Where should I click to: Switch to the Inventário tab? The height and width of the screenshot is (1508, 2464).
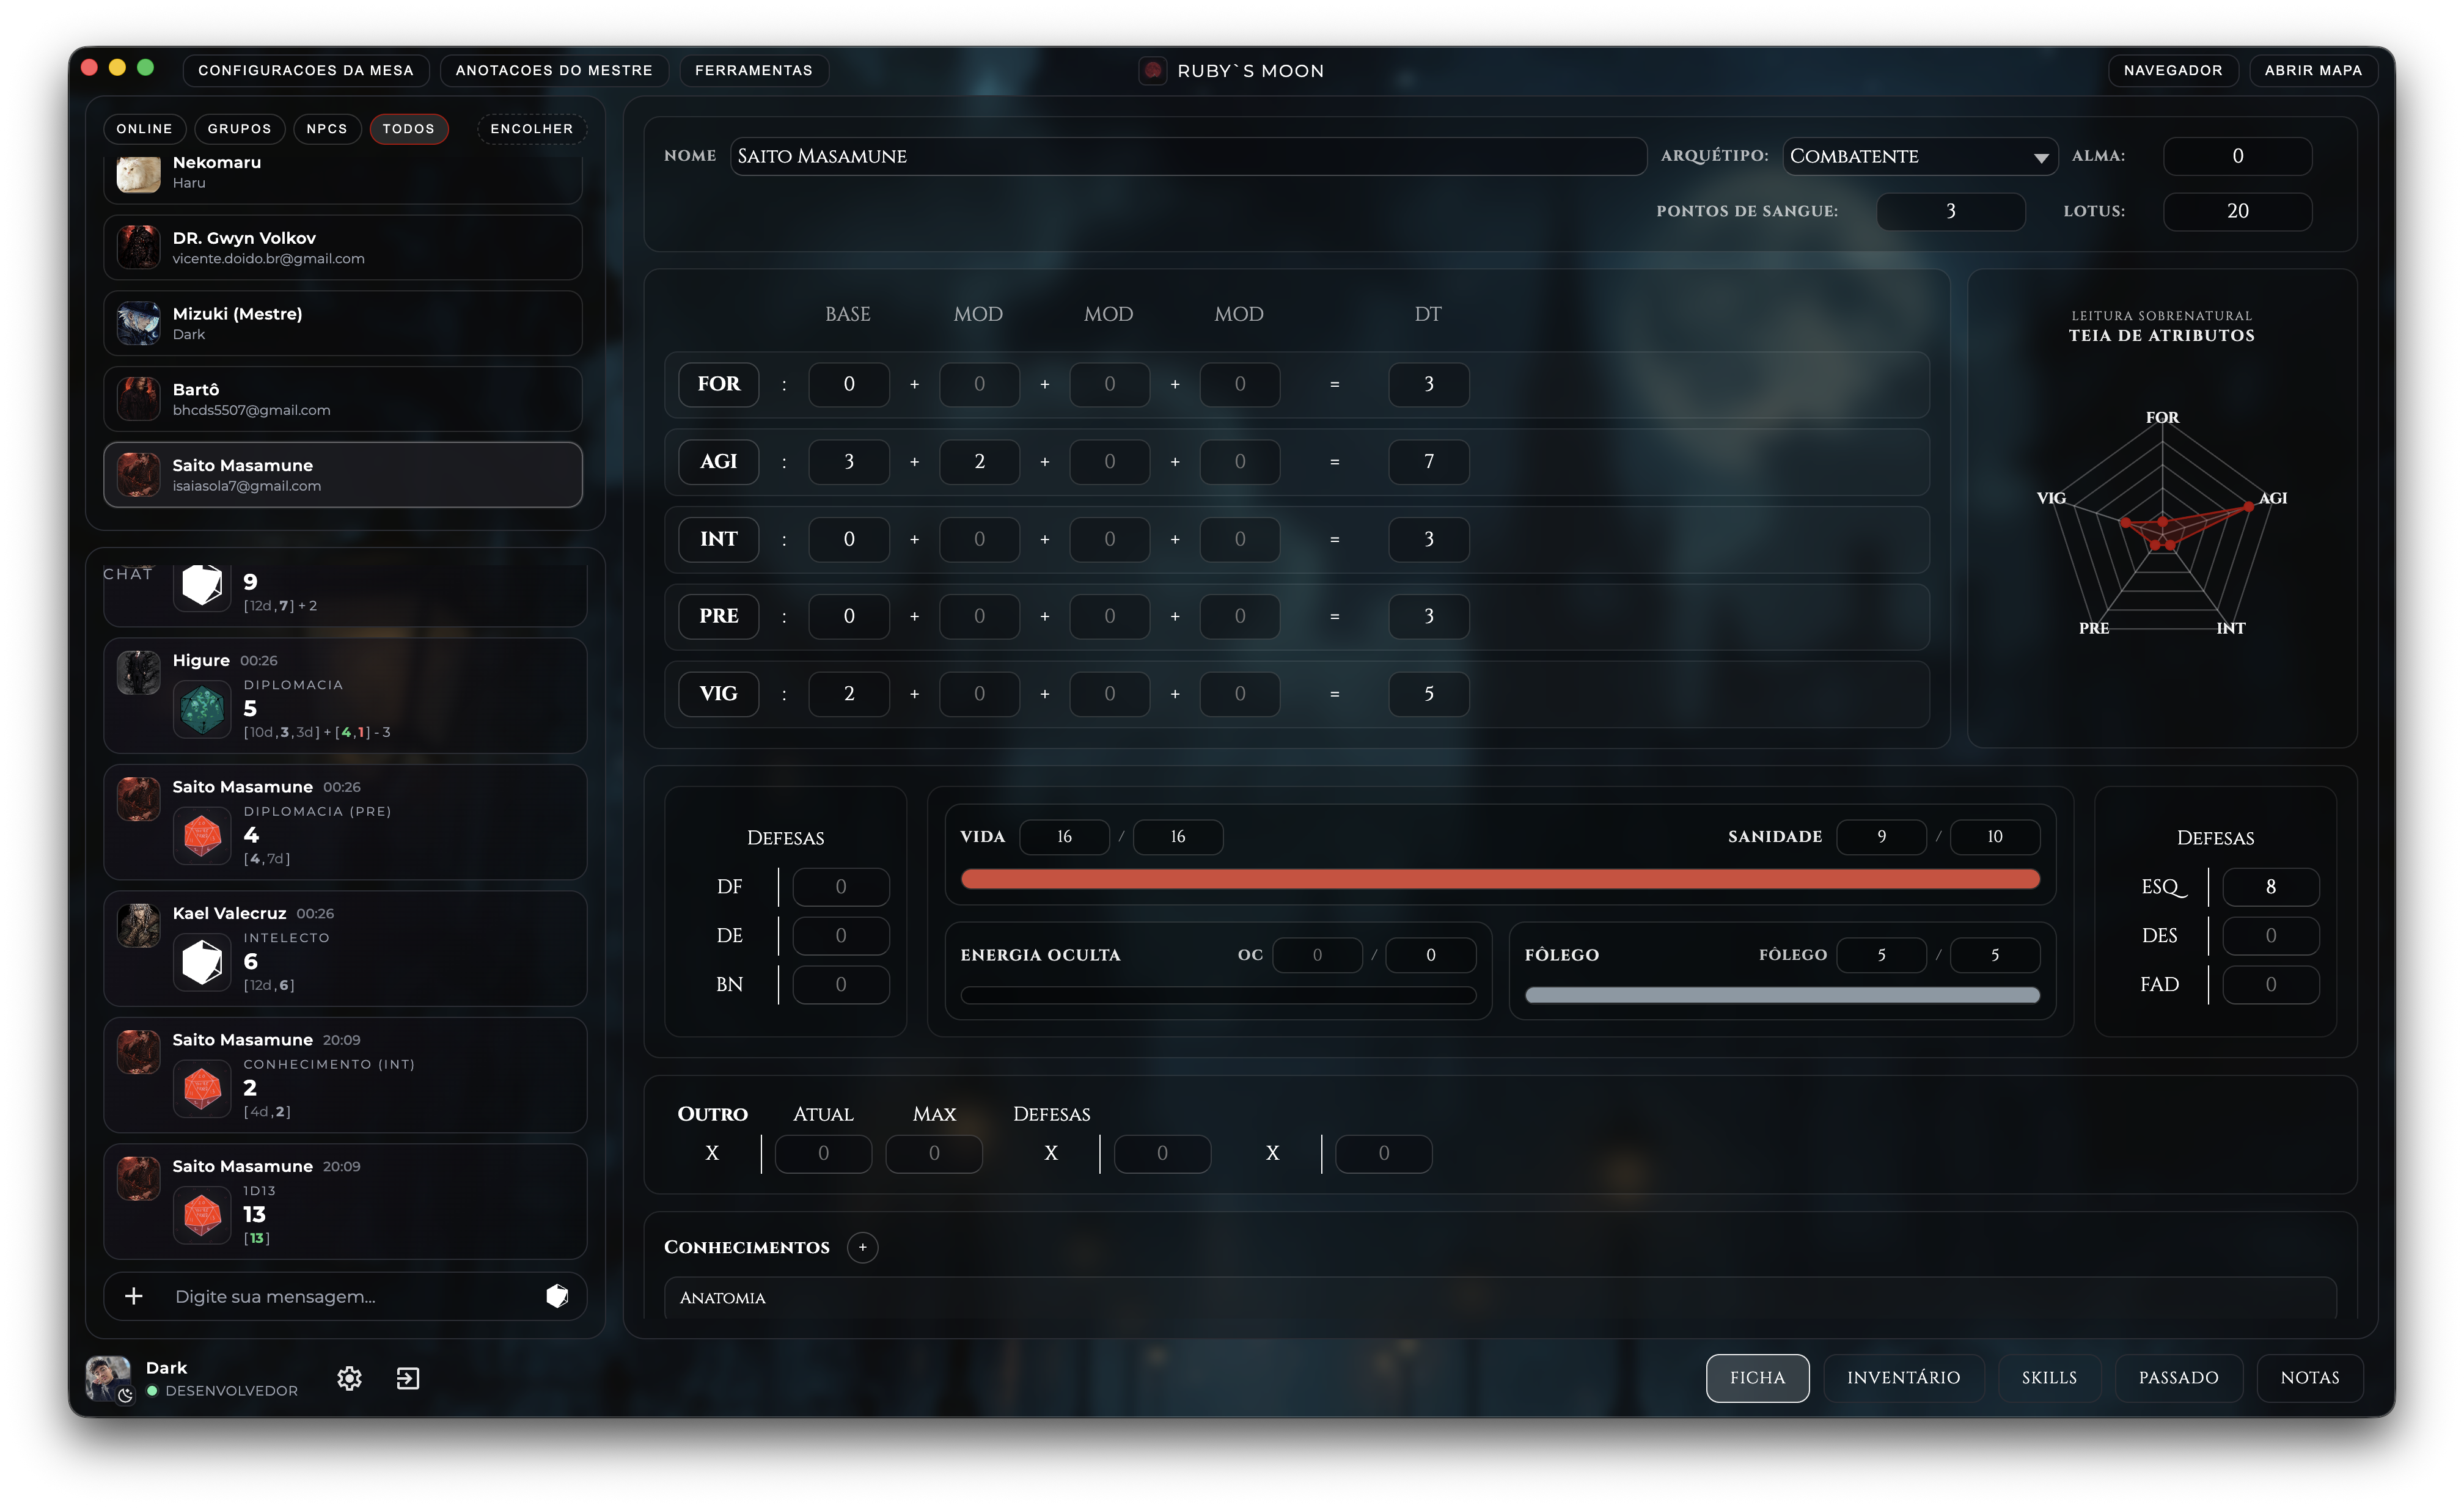click(x=1903, y=1377)
